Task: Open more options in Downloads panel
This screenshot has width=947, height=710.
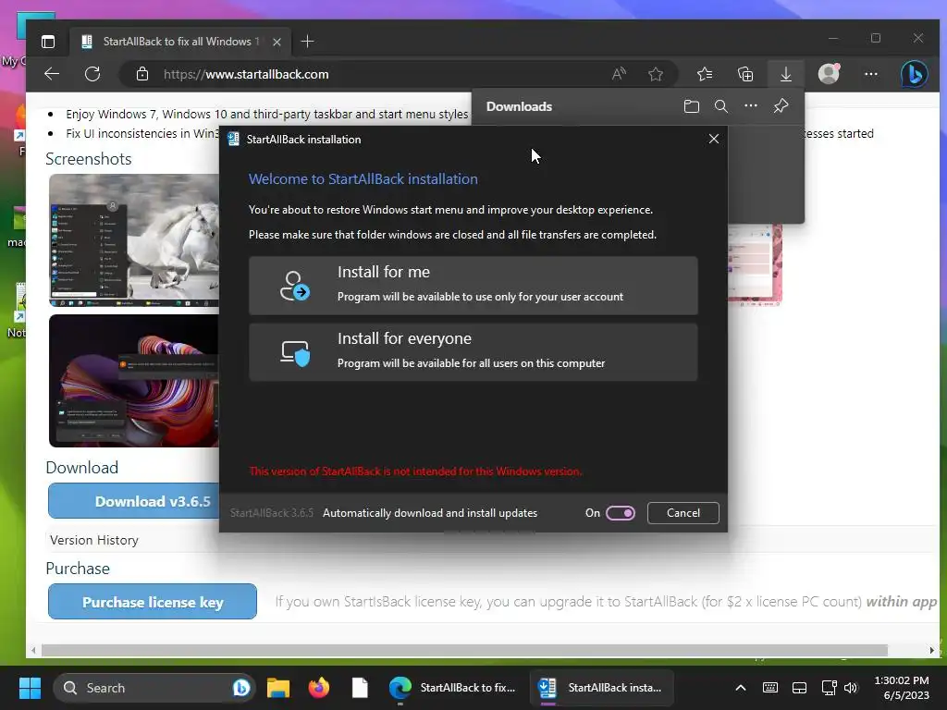Action: [x=751, y=105]
